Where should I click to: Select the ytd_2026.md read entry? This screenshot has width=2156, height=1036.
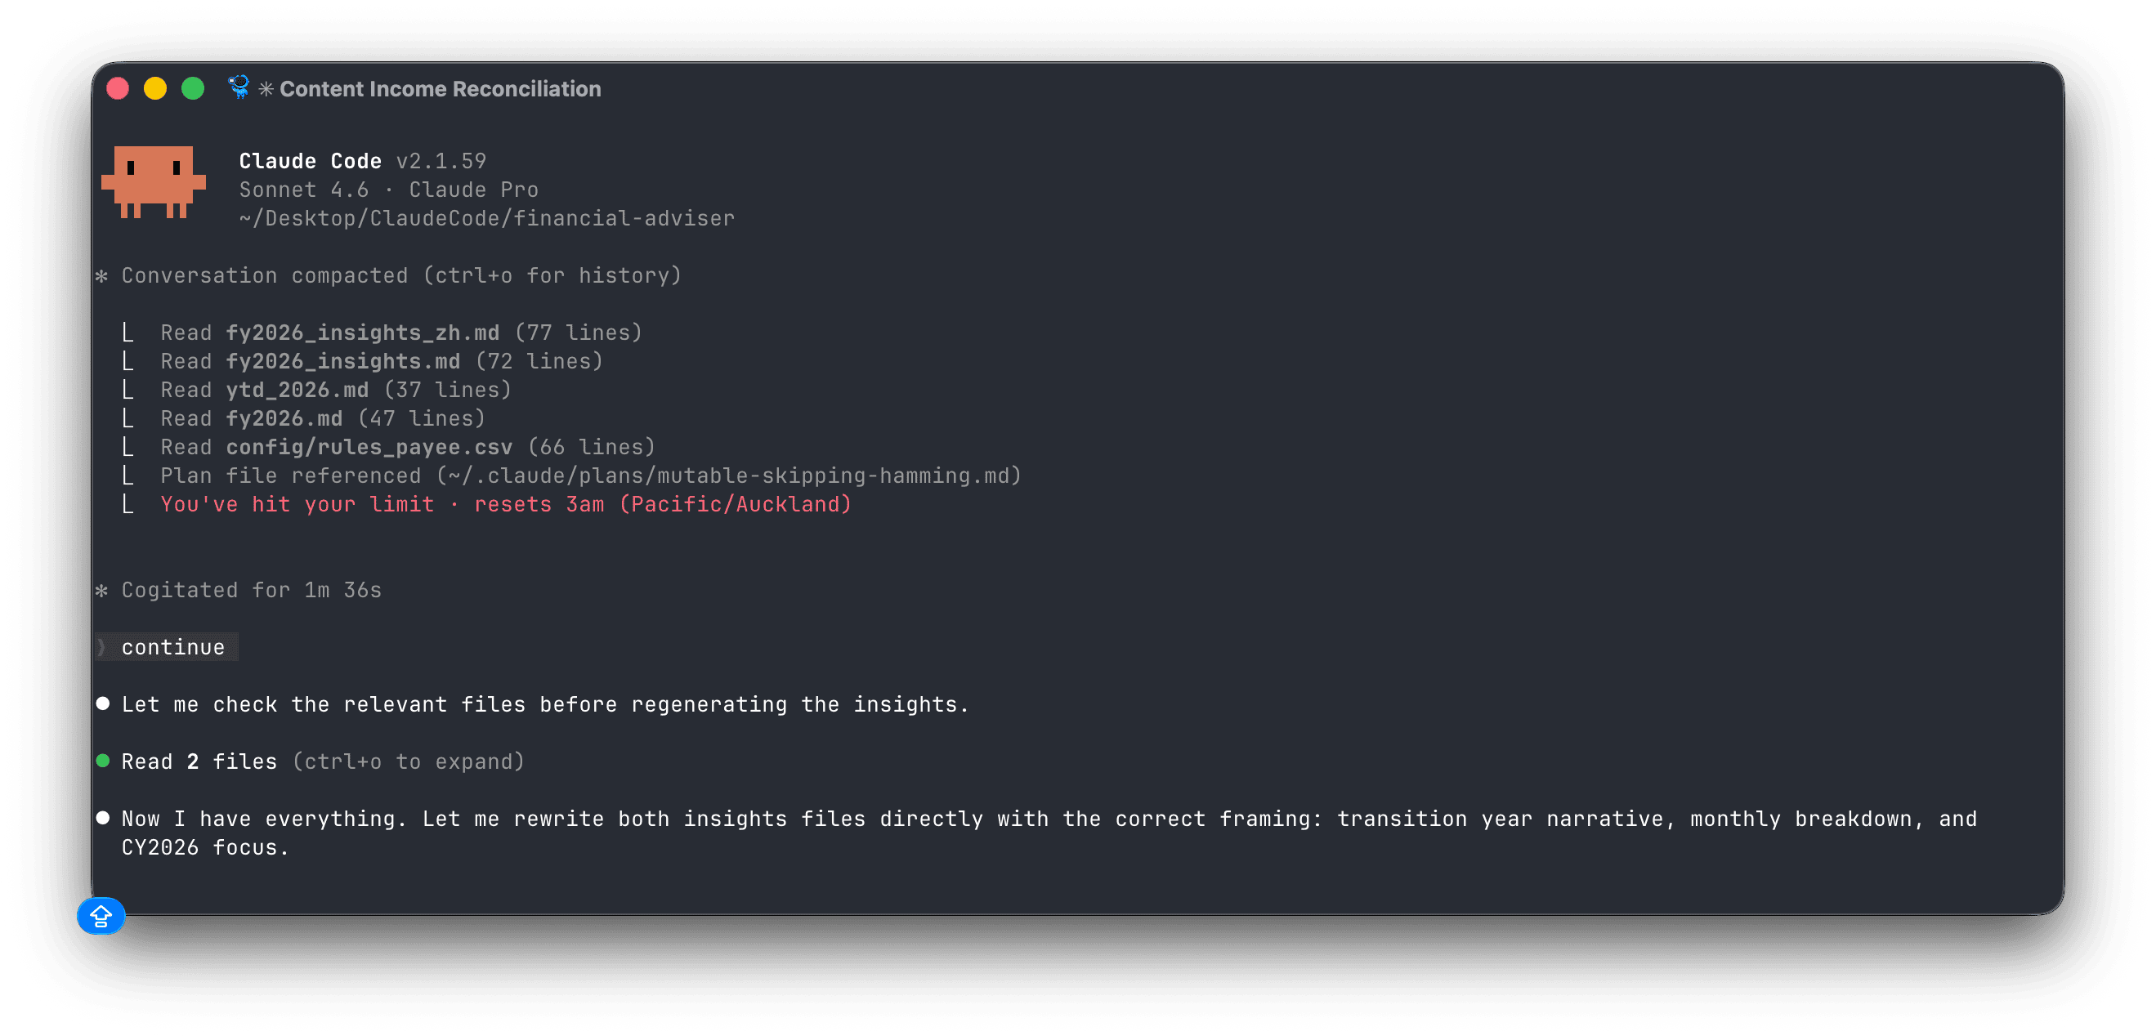click(336, 390)
